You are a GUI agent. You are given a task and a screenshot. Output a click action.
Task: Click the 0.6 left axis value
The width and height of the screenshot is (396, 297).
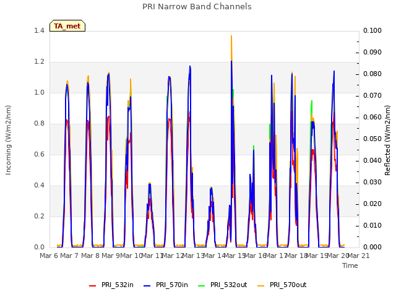(x=39, y=155)
